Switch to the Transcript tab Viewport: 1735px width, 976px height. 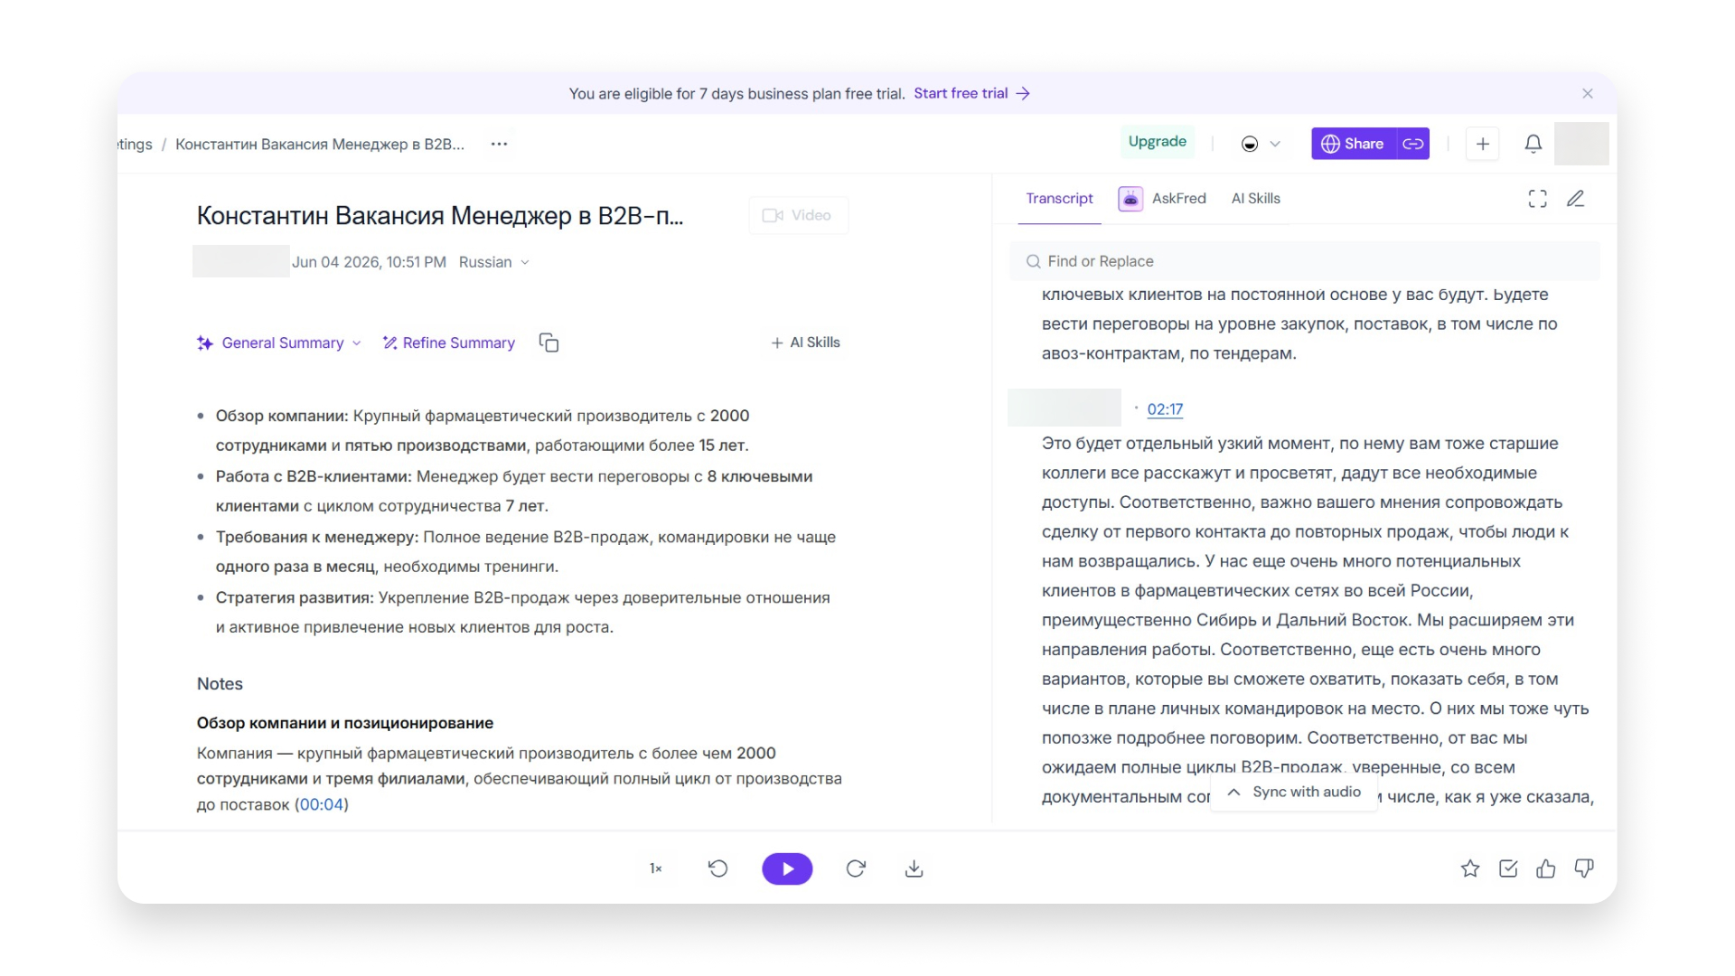point(1059,198)
